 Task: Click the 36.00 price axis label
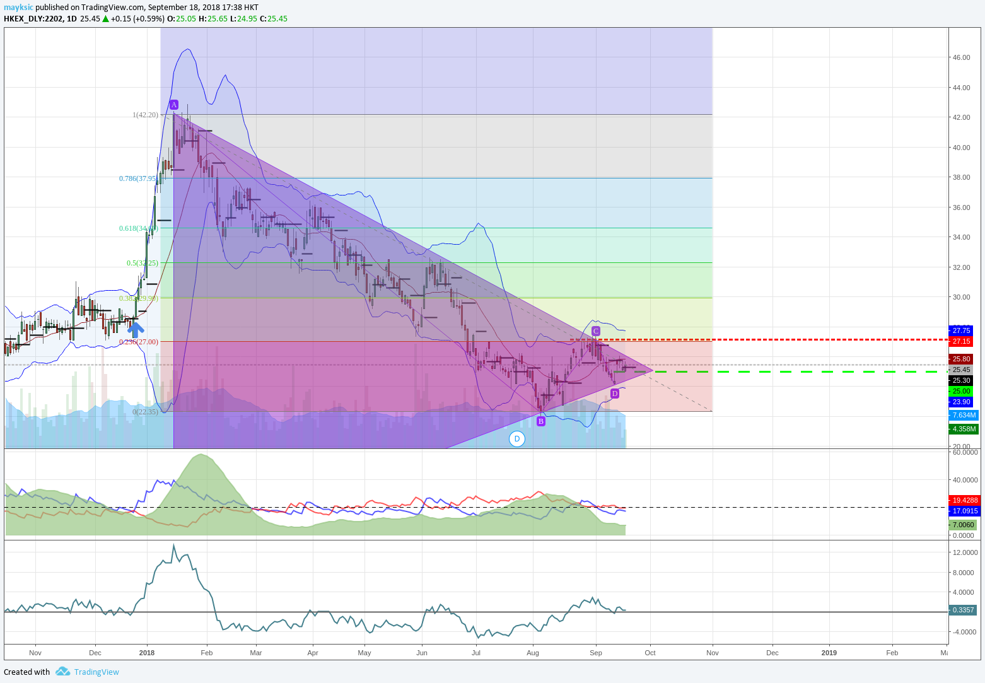(x=962, y=207)
